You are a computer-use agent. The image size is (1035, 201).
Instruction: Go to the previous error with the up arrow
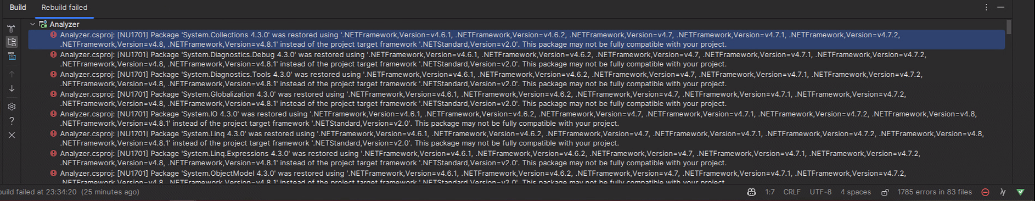[12, 74]
